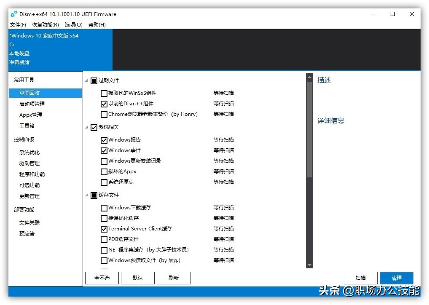Uncheck 以前的Dism++组件
Screen dimensions: 429x305
pos(103,104)
